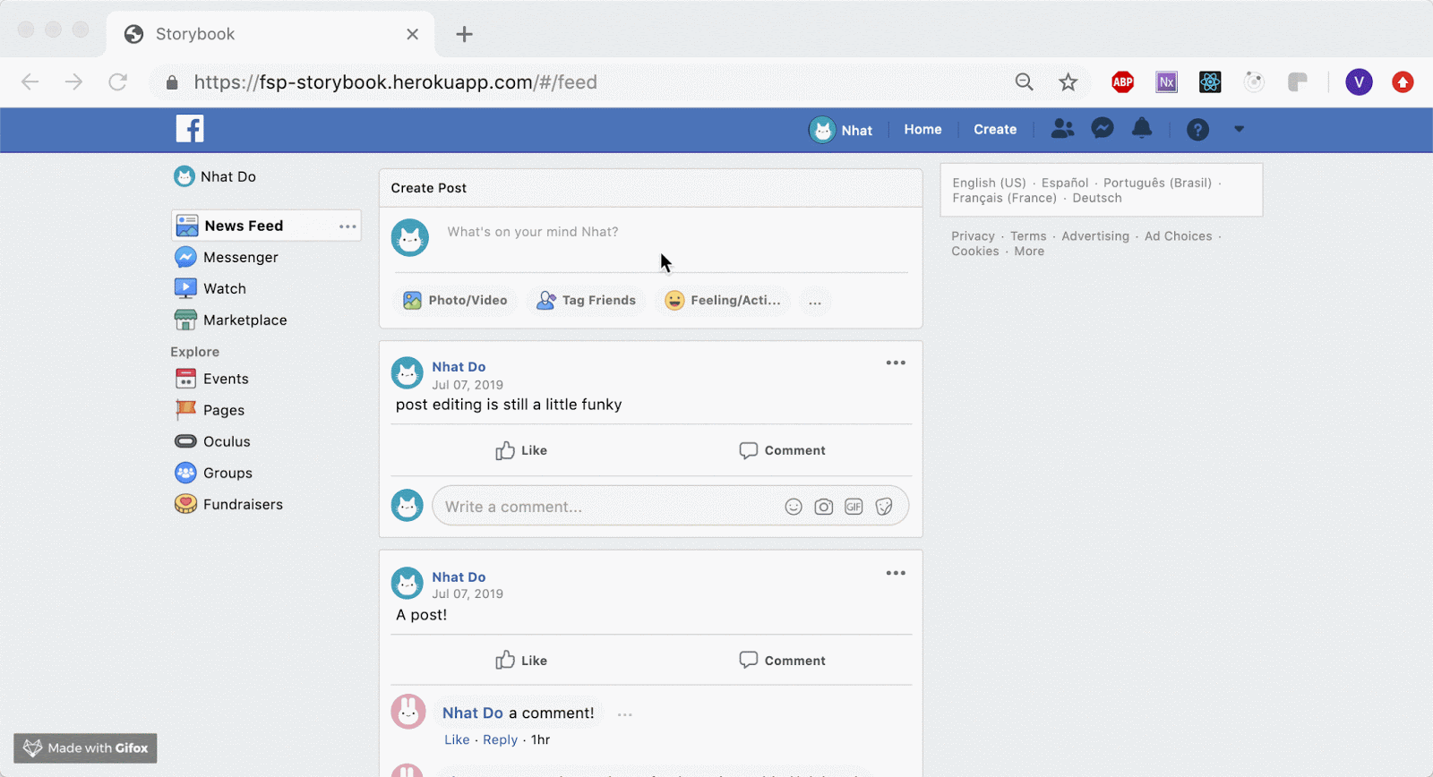The height and width of the screenshot is (777, 1433).
Task: Click Tag Friends in Create Post
Action: pos(586,301)
